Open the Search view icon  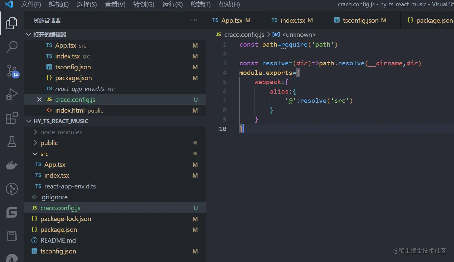click(12, 47)
